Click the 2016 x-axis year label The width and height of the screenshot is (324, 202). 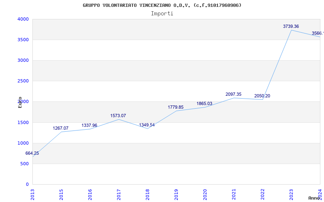(90, 195)
